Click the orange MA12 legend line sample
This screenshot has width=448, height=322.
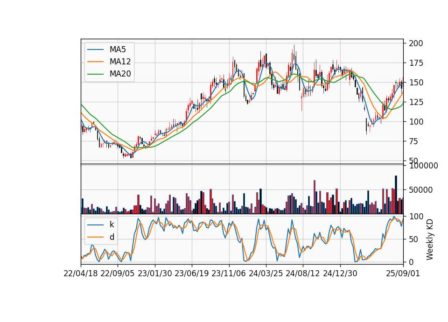pyautogui.click(x=95, y=62)
